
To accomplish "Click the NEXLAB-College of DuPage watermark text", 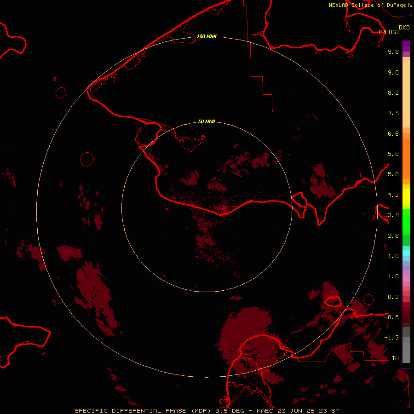I will [370, 5].
